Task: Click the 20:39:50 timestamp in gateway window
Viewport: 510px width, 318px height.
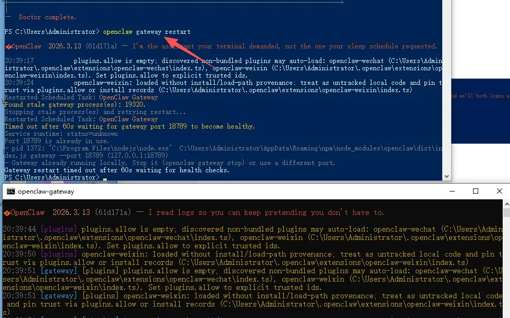Action: coord(19,254)
